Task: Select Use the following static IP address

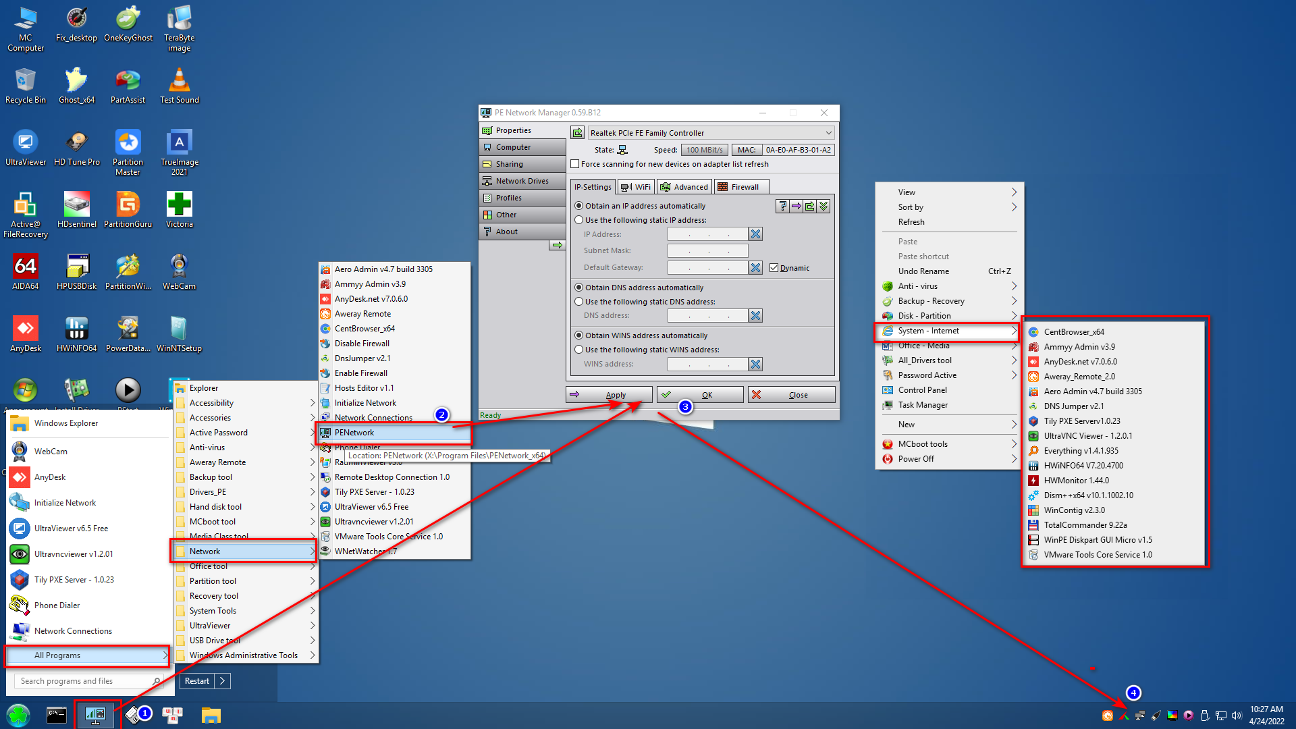Action: pos(579,220)
